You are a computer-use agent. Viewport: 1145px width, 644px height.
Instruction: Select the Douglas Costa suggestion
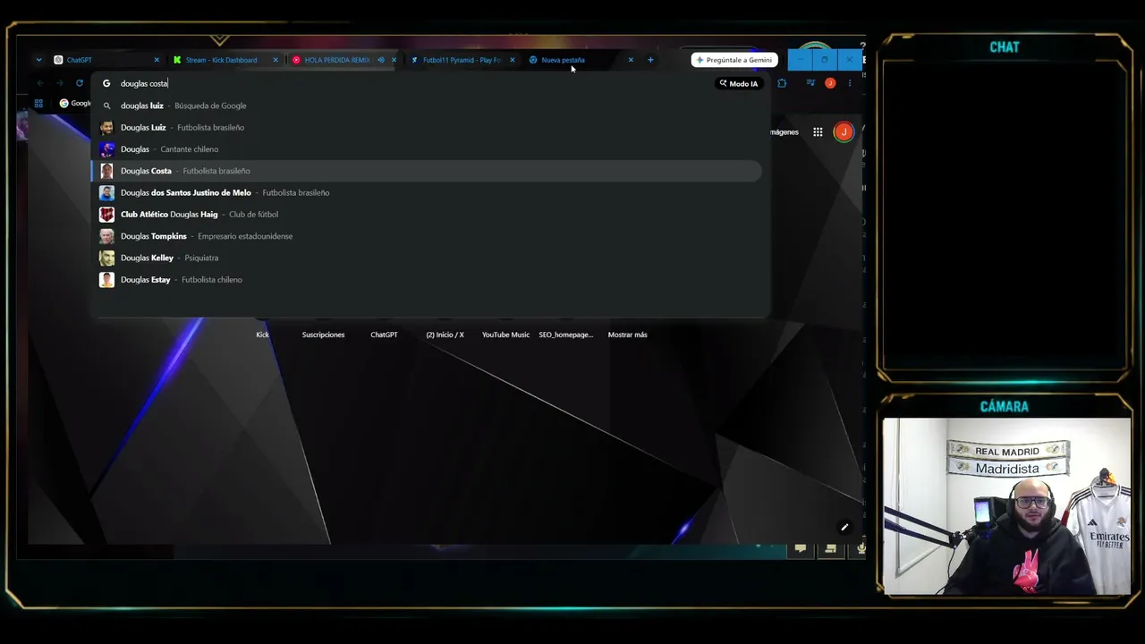pos(427,171)
